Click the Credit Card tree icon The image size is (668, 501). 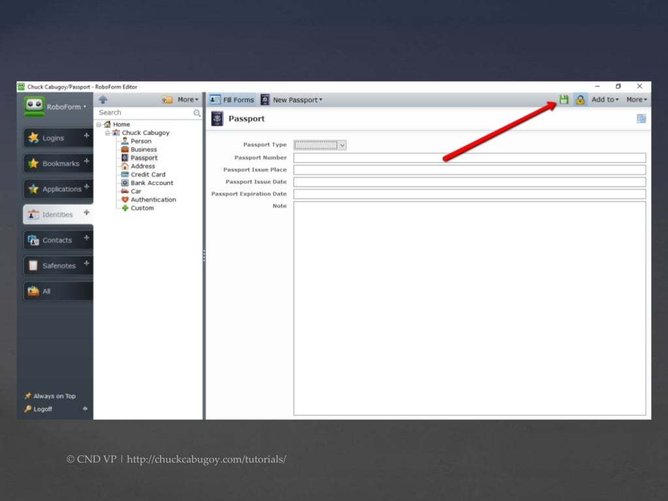[125, 175]
